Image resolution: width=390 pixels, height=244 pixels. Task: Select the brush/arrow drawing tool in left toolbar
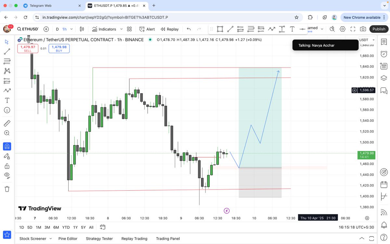point(7,90)
